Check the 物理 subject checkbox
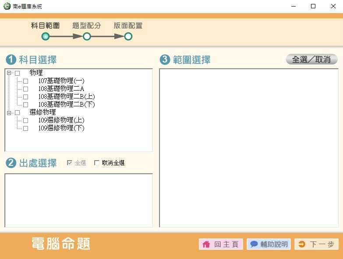343x259 pixels. 17,73
